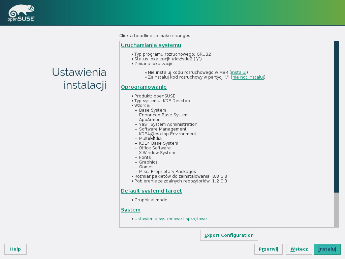345x259 pixels.
Task: Click the 'instaluj' link for MBR boot code
Action: point(239,73)
